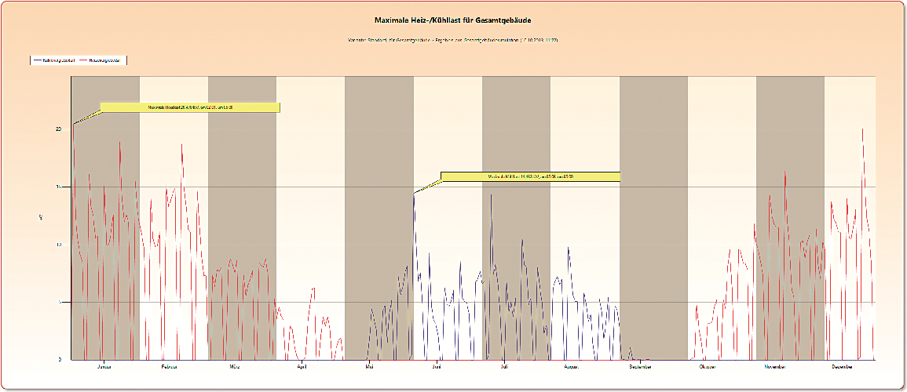Click the 0 value on the y-axis
This screenshot has width=907, height=392.
point(60,359)
